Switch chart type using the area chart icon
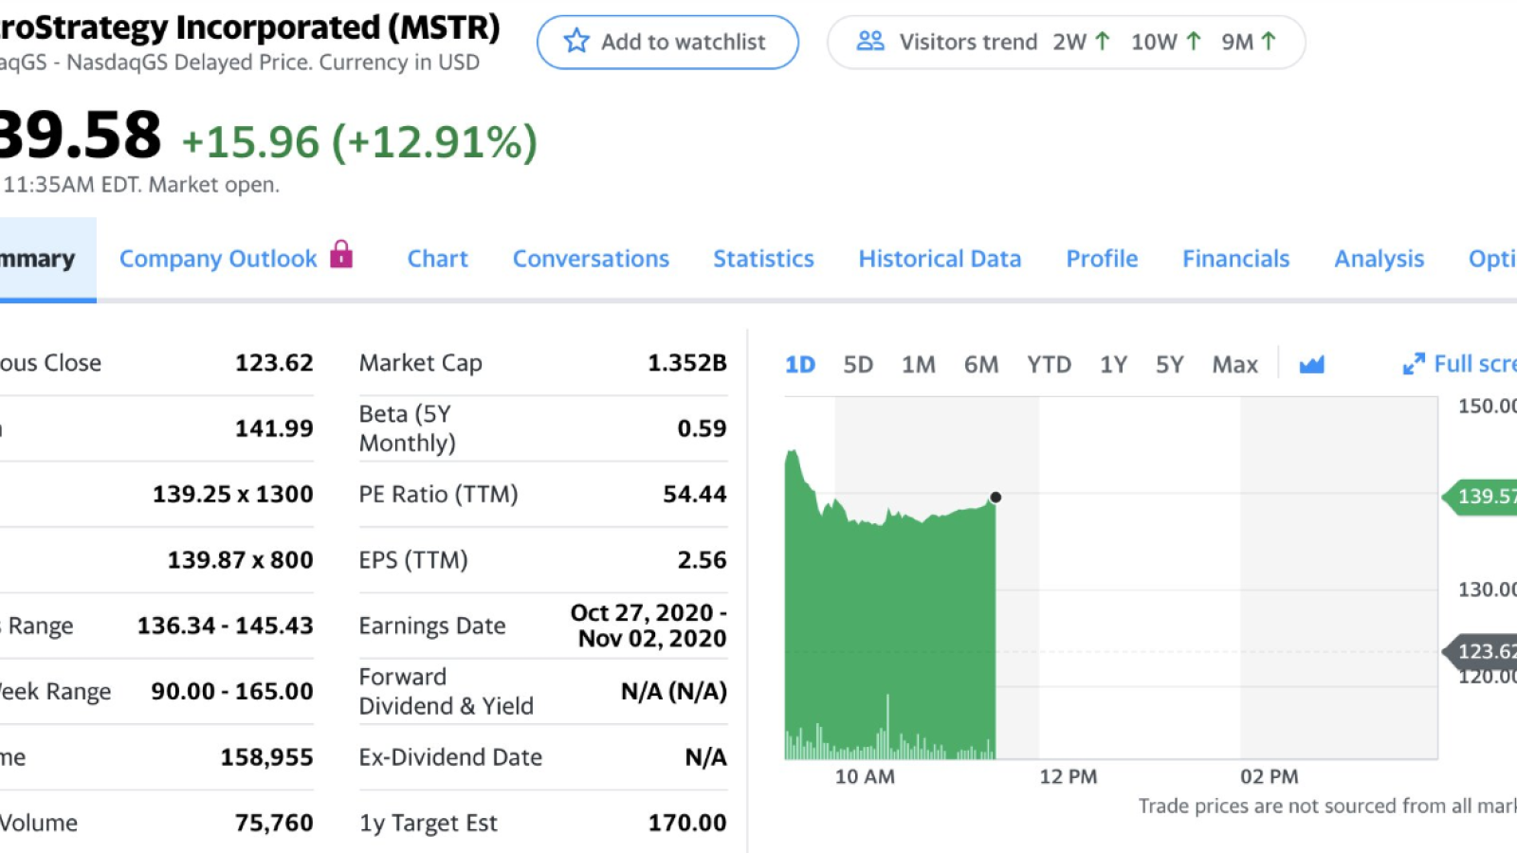 (x=1311, y=364)
